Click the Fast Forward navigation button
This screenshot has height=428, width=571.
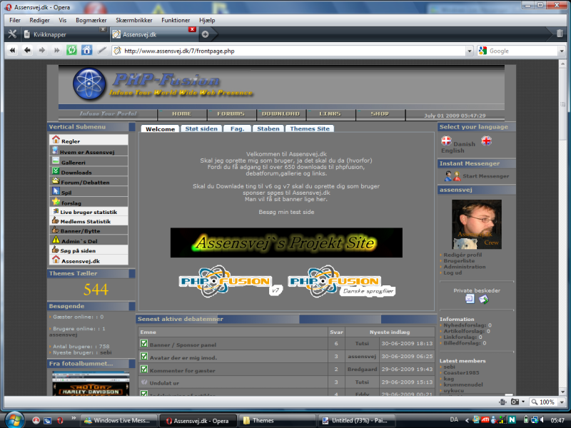56,50
